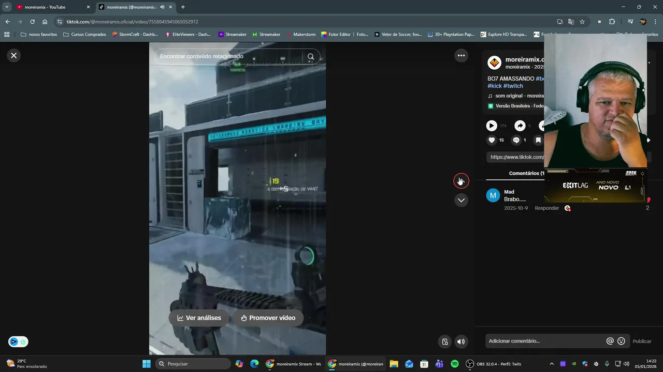Open the 'Cursos Comprados' bookmark folder

84,35
